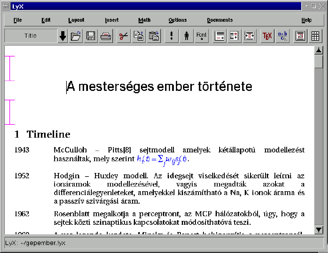This screenshot has width=328, height=253.
Task: Expand style list with down arrow
Action: tap(63, 36)
